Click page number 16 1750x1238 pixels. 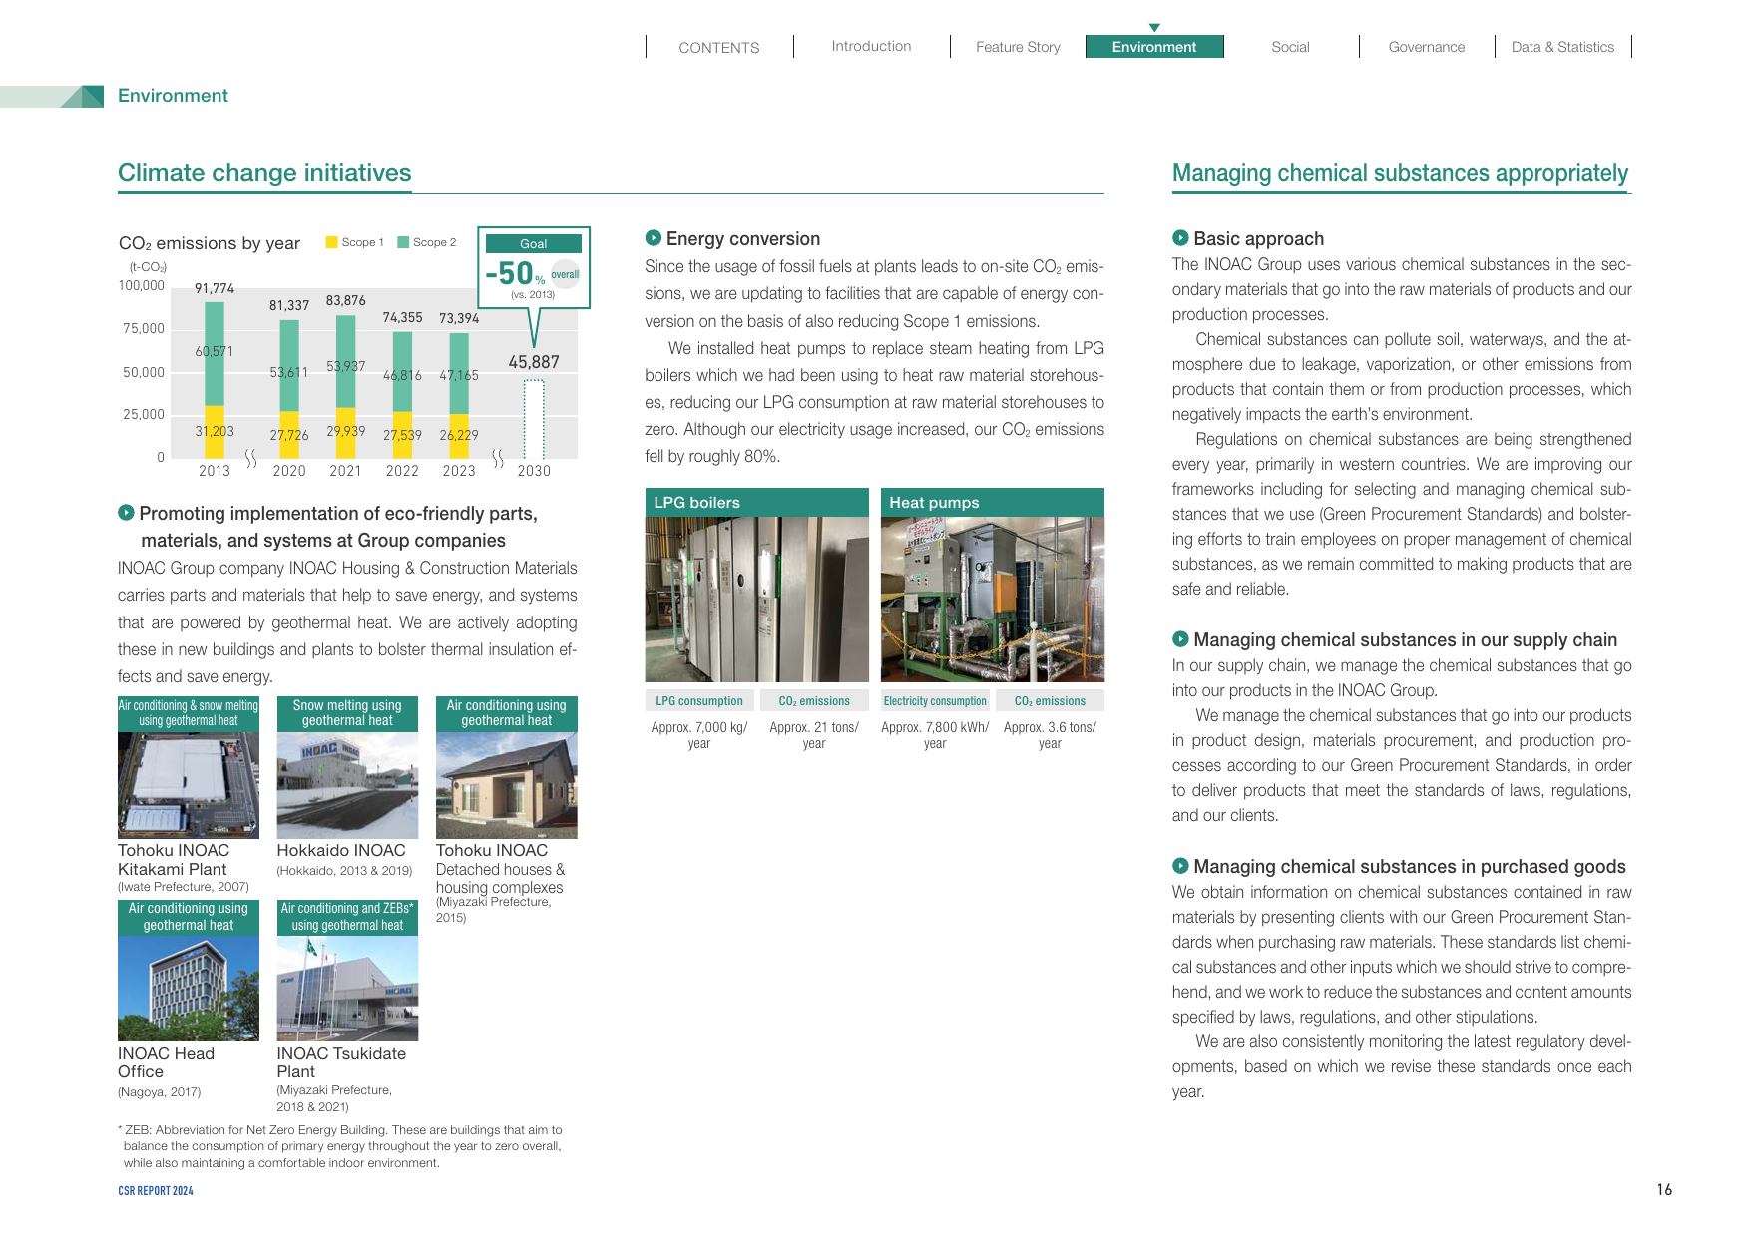[x=1664, y=1189]
